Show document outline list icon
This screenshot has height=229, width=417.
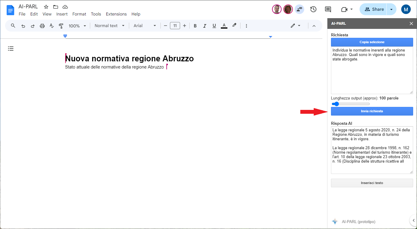pyautogui.click(x=11, y=49)
